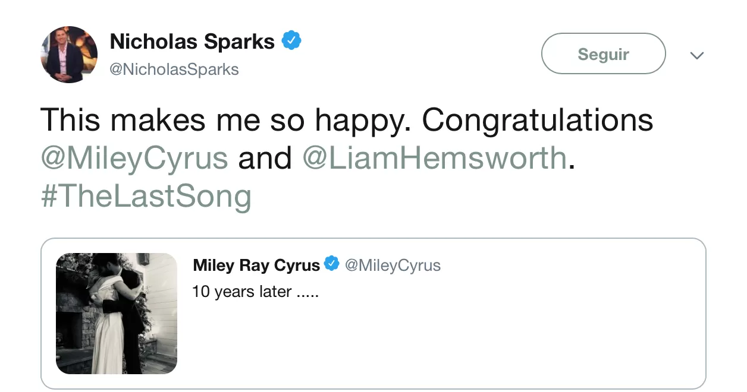Open the @LiamHemsworth mention
Image resolution: width=747 pixels, height=392 pixels.
click(435, 158)
